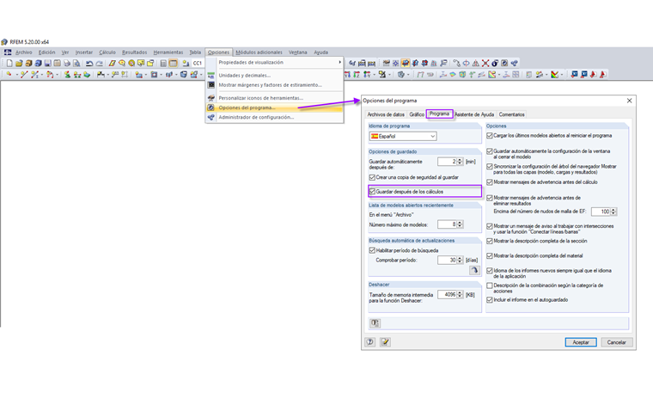Viewport: 653px width, 399px height.
Task: Click the RFEM app icon in title bar
Action: click(4, 41)
